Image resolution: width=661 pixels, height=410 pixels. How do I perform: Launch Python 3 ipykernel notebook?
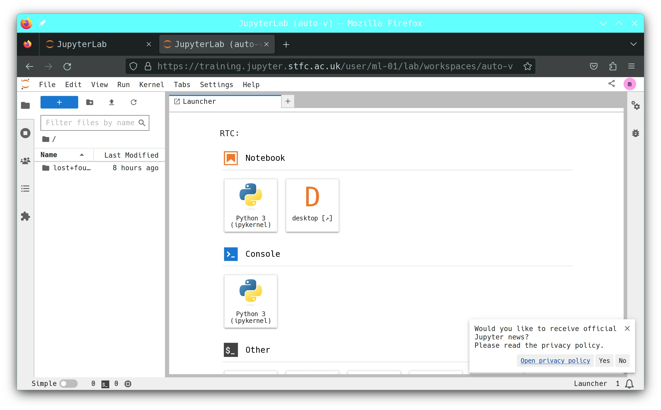click(250, 205)
